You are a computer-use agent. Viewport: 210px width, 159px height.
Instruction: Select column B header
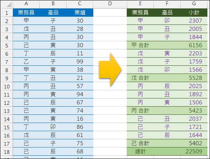[53, 4]
